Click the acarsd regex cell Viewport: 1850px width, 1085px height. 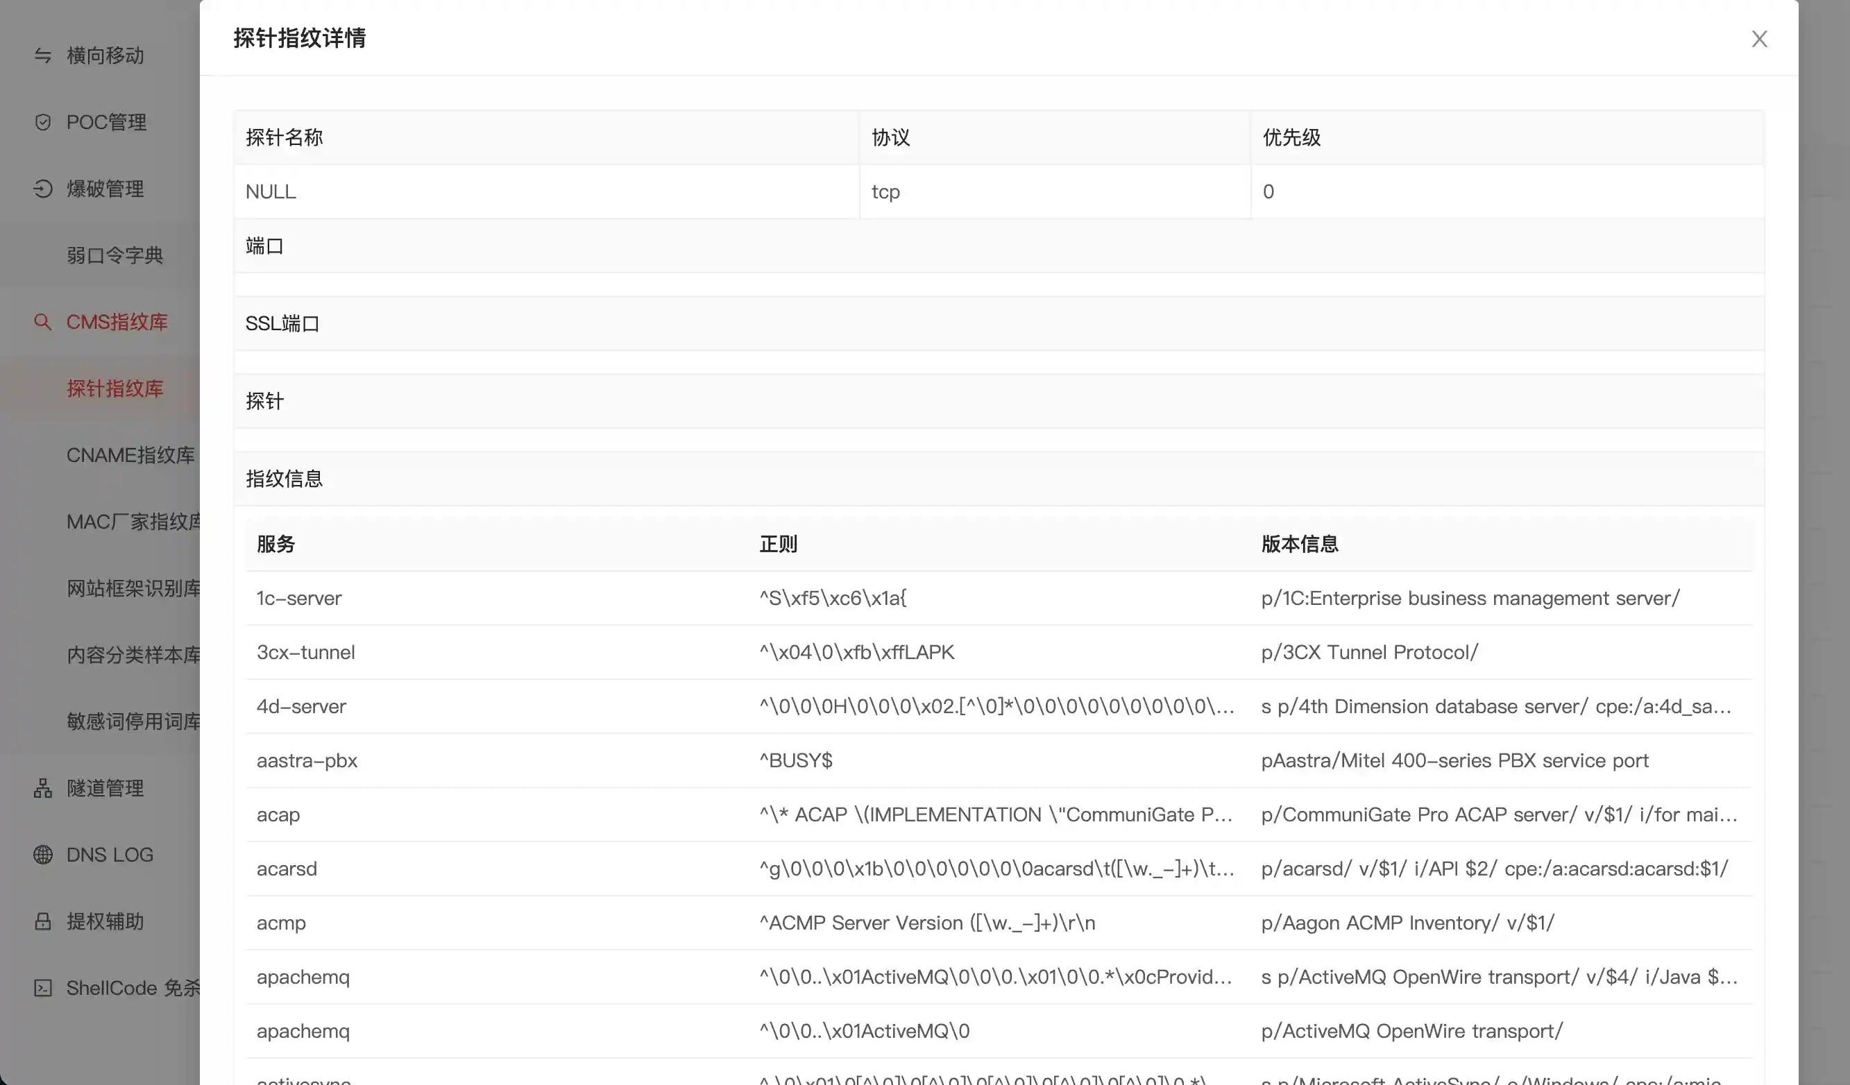pos(996,869)
